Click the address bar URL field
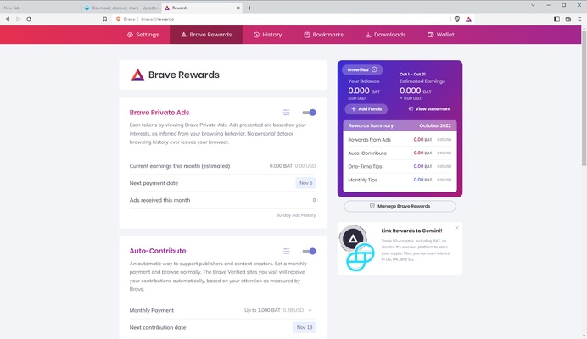The image size is (587, 339). (x=281, y=19)
